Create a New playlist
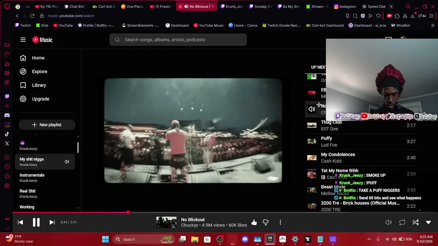This screenshot has height=246, width=438. point(47,125)
